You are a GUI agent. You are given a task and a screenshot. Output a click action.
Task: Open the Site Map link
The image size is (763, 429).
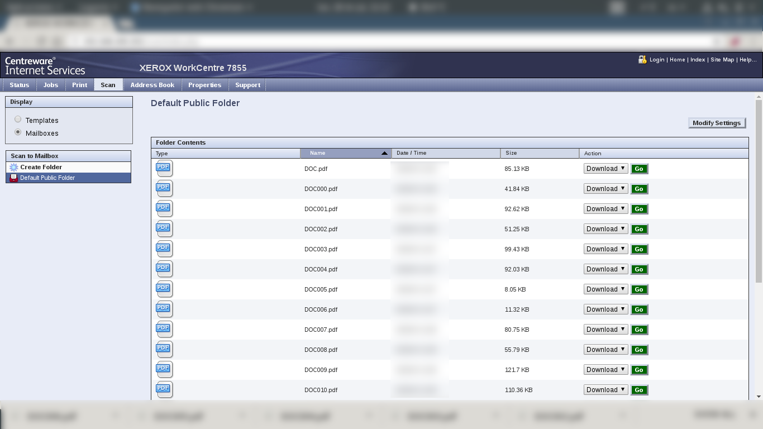pos(722,60)
